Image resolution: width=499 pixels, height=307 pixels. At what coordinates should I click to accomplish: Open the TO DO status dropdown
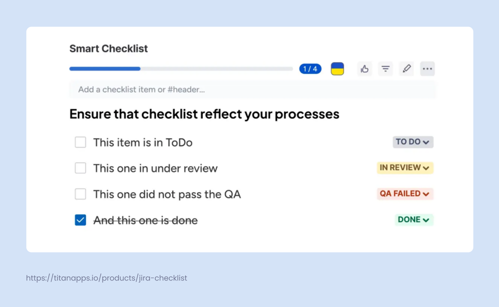413,142
